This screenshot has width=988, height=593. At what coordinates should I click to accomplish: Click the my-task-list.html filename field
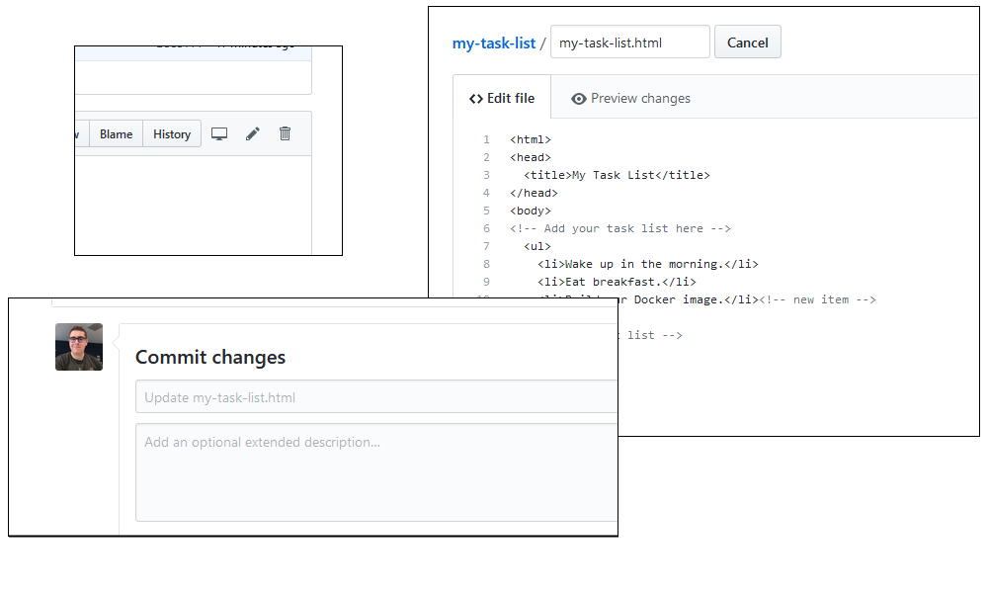click(x=629, y=42)
